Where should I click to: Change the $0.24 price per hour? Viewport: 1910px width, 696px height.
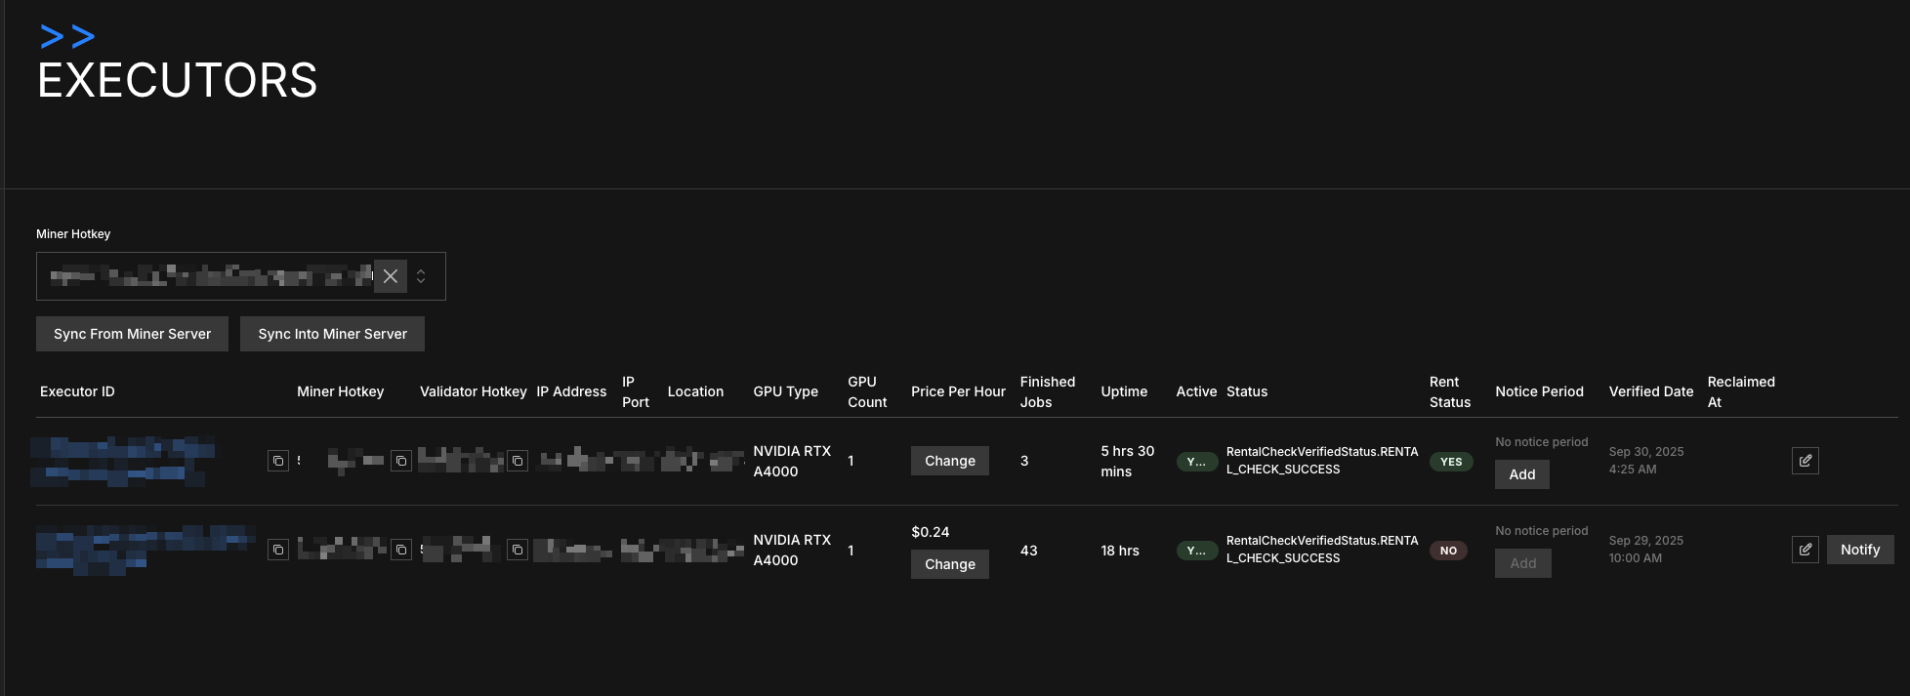pos(949,564)
